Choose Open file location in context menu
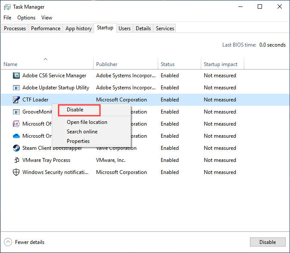Screen dimensions: 290x253 tap(87, 122)
